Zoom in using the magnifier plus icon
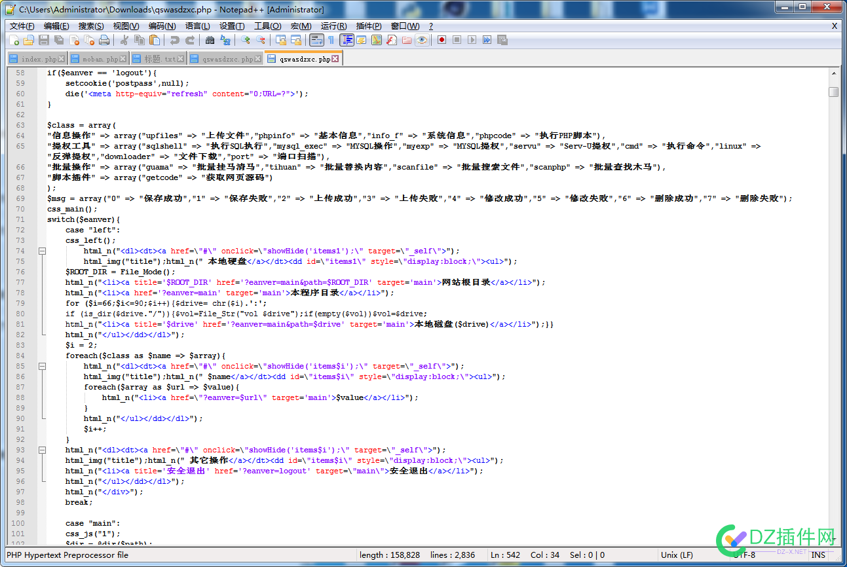This screenshot has height=567, width=847. click(245, 40)
